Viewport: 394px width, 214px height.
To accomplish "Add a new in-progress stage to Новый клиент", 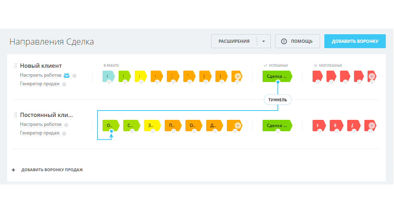I will pyautogui.click(x=238, y=76).
